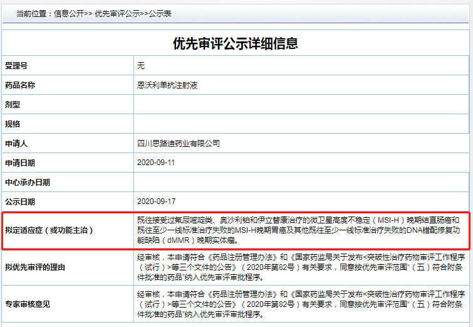Click the opinion paragraph in 专家审核意见 row
473x327 pixels.
(301, 304)
